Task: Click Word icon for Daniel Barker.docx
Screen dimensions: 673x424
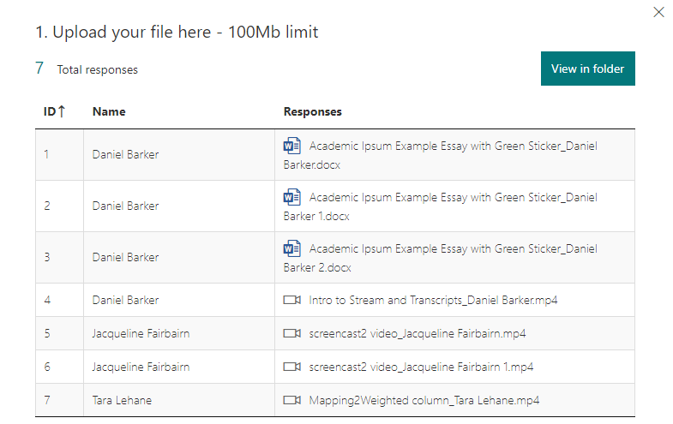Action: (291, 146)
